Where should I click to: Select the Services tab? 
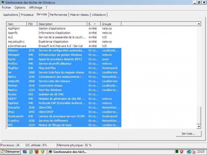click(x=42, y=14)
